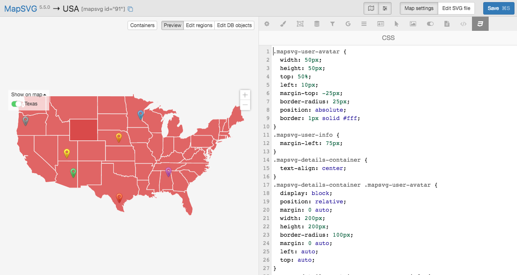This screenshot has height=275, width=517.
Task: Open the toggle-switch icon tab
Action: pyautogui.click(x=430, y=24)
